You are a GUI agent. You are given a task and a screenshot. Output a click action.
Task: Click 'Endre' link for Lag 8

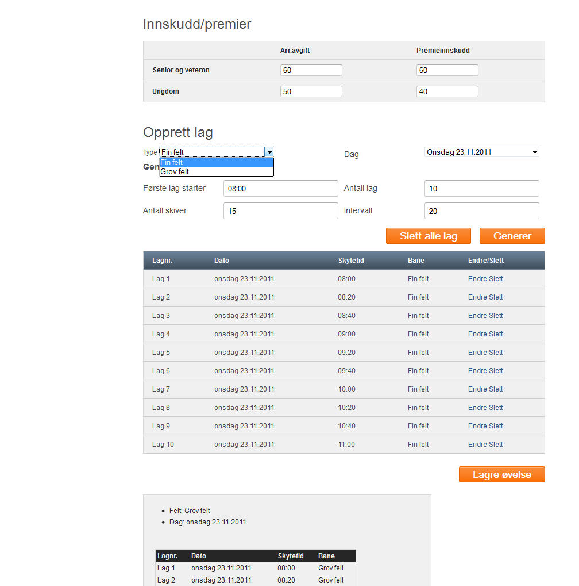[x=477, y=408]
